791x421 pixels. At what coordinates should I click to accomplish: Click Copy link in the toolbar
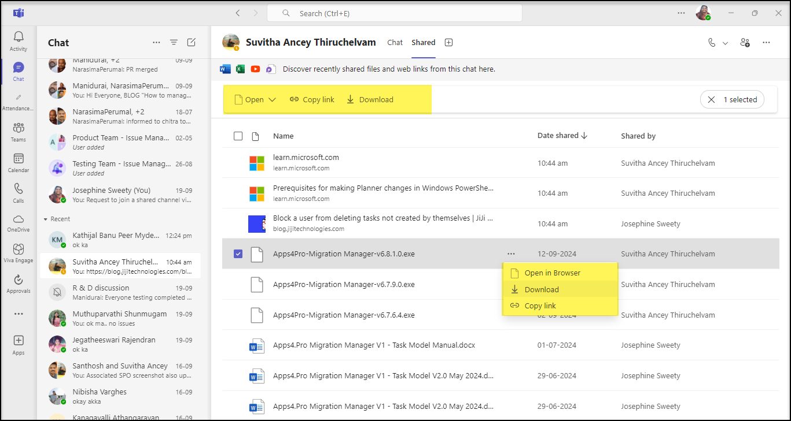312,99
